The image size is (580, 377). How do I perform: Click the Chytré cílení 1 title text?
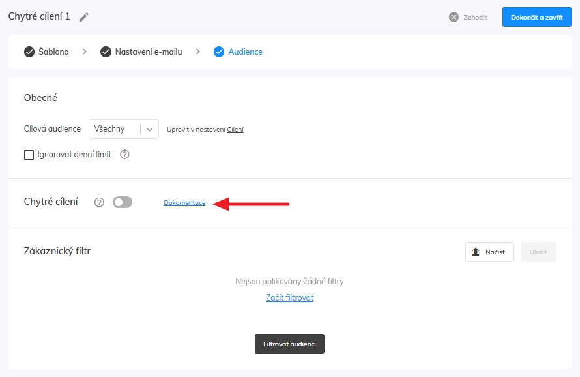[x=39, y=16]
